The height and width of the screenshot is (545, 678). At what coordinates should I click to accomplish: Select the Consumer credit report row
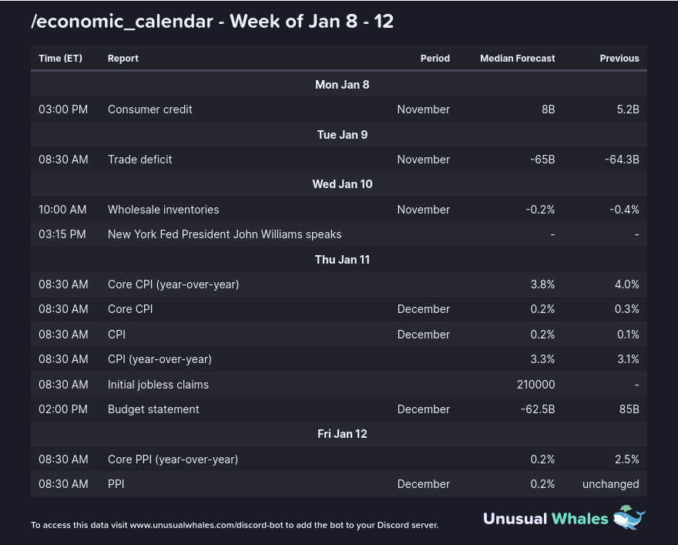(150, 109)
